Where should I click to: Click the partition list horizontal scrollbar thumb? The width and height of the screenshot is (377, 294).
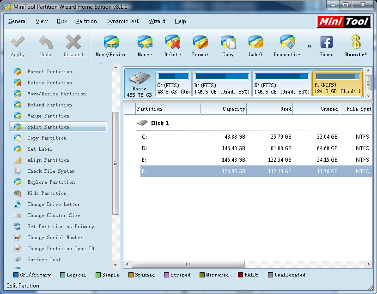(188, 264)
